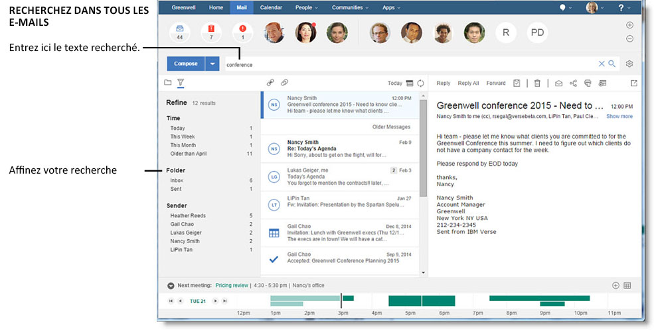Open the calendar grid icon in the calendar bar

(627, 286)
